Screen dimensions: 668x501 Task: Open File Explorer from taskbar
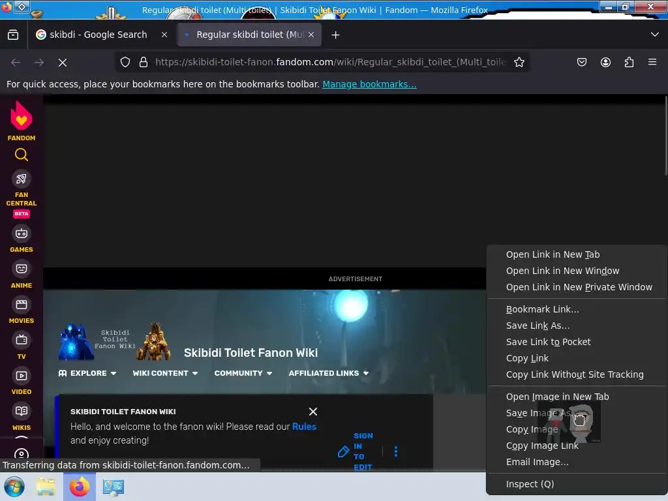[46, 487]
